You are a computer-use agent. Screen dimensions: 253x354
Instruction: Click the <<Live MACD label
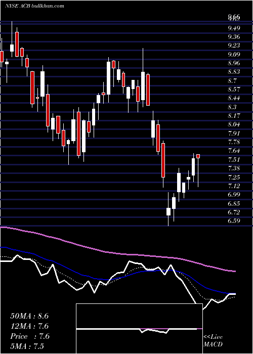213,340
